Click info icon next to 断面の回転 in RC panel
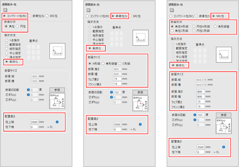 (x=29, y=90)
